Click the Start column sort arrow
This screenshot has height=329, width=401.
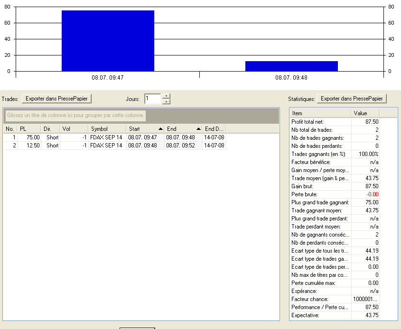pyautogui.click(x=160, y=129)
